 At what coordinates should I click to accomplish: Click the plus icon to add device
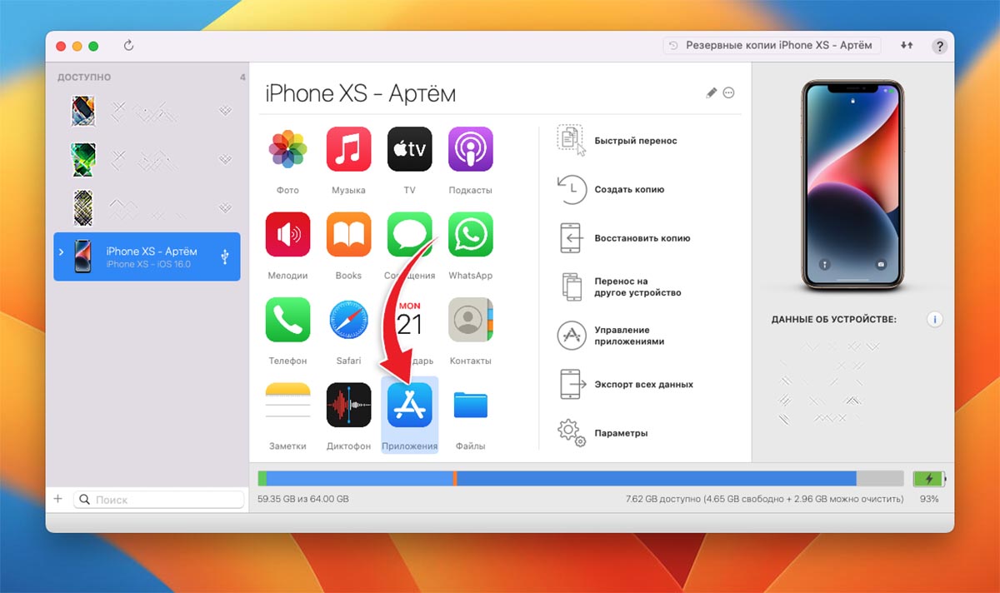click(58, 499)
